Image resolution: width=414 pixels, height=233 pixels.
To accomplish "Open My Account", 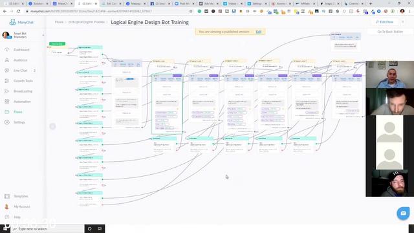I will click(x=22, y=206).
